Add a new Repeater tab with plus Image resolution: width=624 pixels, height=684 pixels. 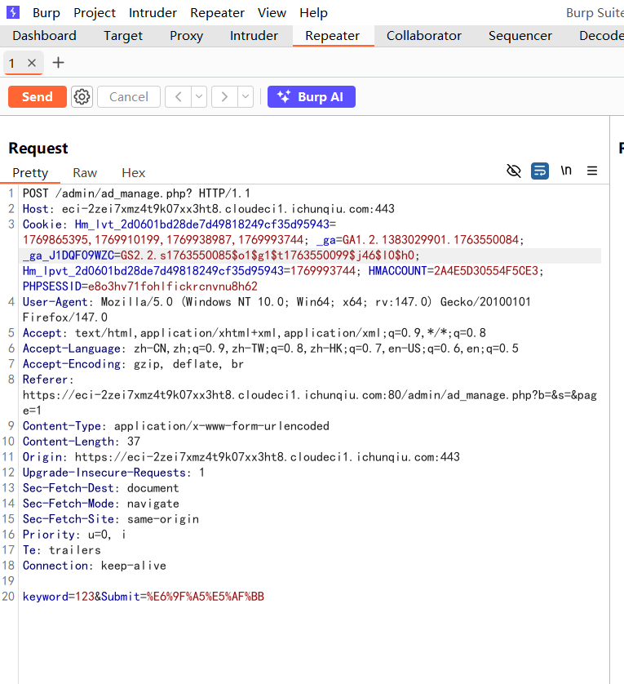[x=58, y=63]
